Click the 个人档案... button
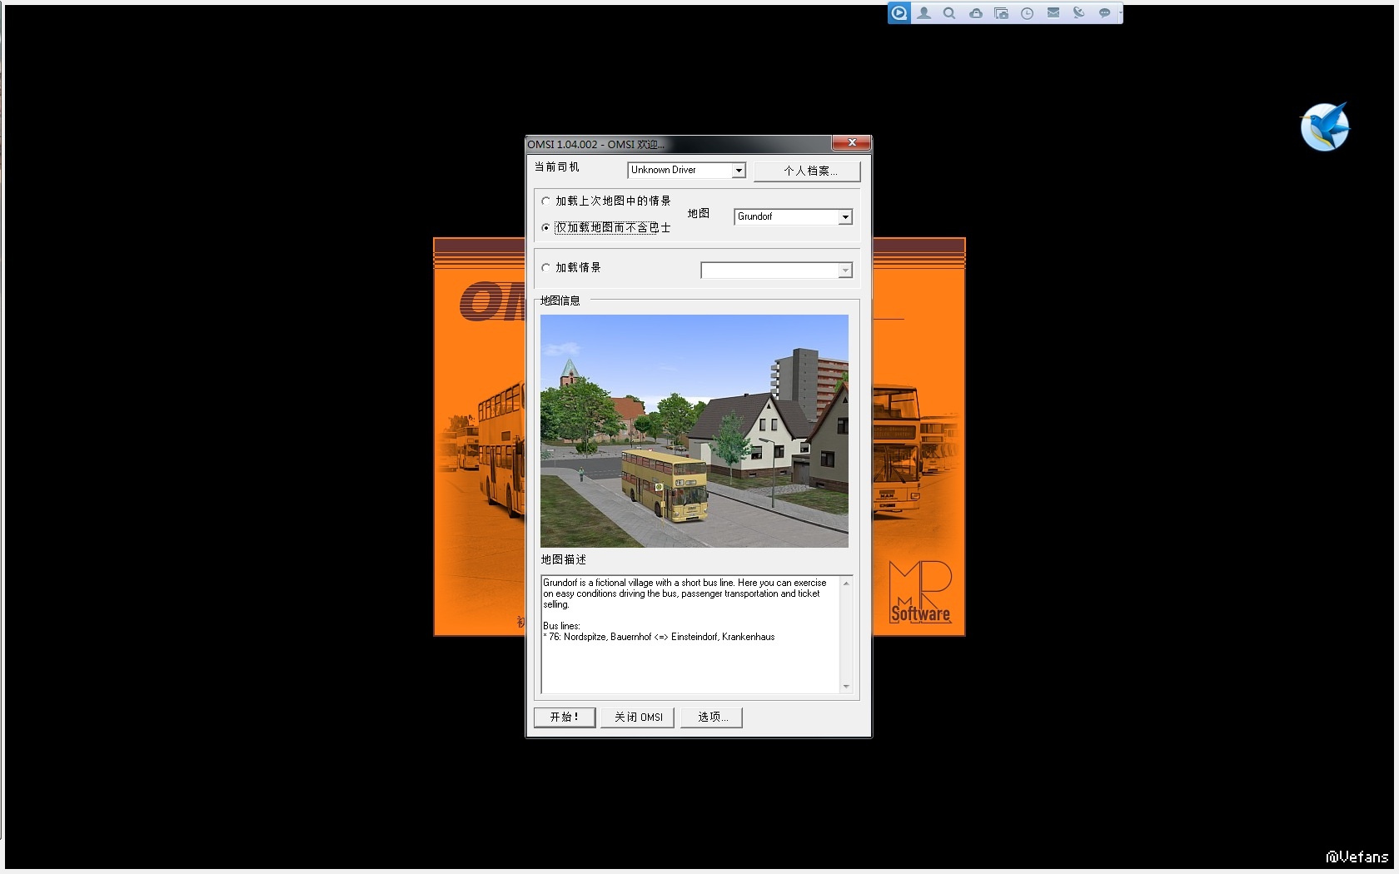Viewport: 1399px width, 874px height. [807, 171]
